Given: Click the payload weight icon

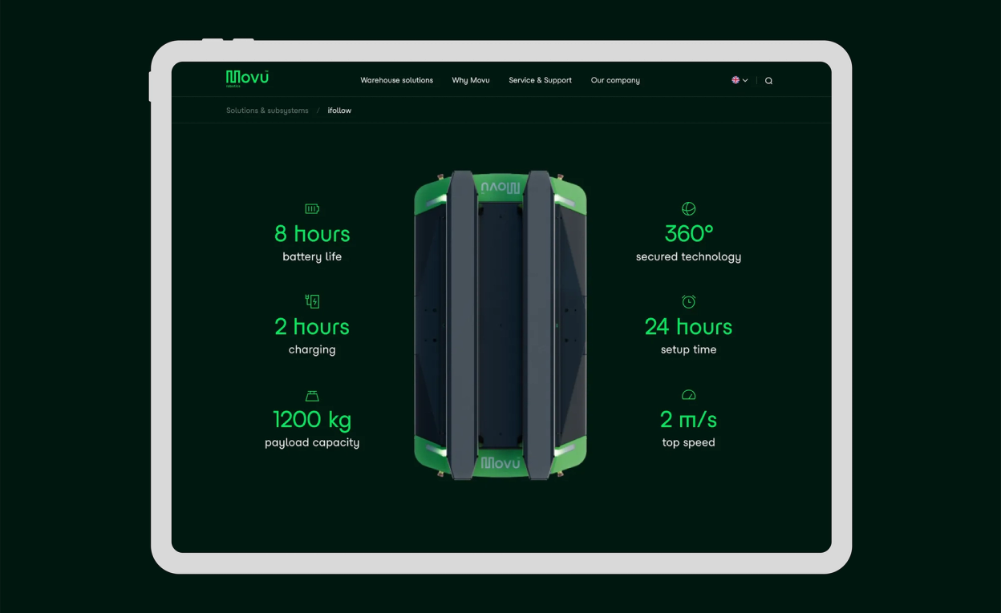Looking at the screenshot, I should [312, 396].
